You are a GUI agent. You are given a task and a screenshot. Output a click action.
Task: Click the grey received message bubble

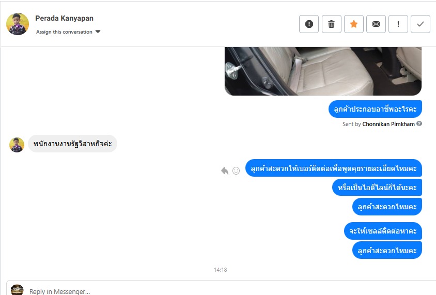[72, 144]
